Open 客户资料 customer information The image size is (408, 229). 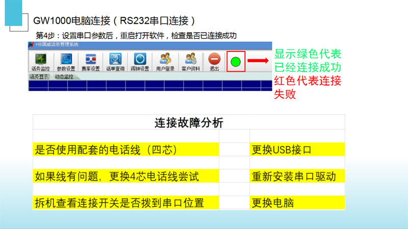click(190, 62)
